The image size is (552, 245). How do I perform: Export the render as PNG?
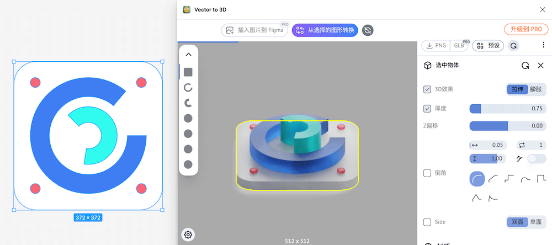tap(436, 45)
